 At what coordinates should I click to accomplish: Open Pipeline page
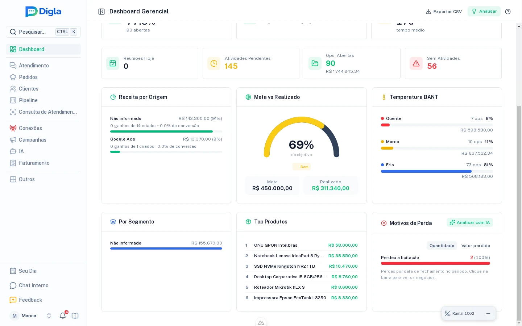43,100
